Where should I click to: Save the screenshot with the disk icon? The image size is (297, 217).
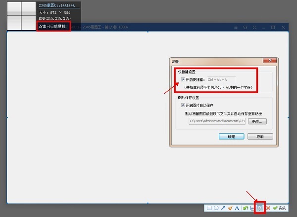coord(252,209)
